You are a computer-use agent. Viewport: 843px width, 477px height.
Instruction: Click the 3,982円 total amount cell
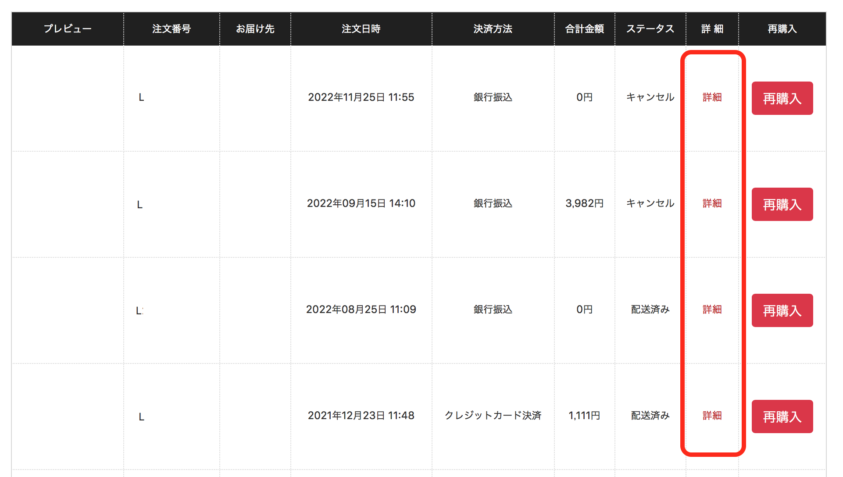pos(584,203)
